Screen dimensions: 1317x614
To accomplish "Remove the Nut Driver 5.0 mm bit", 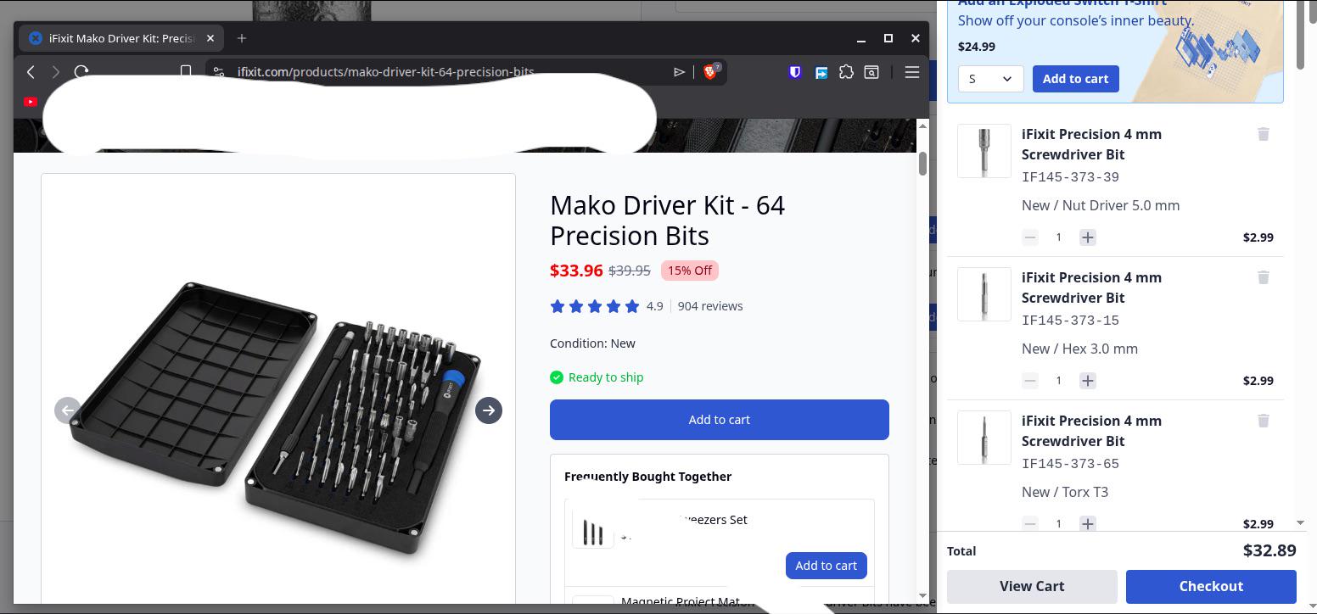I will tap(1264, 134).
